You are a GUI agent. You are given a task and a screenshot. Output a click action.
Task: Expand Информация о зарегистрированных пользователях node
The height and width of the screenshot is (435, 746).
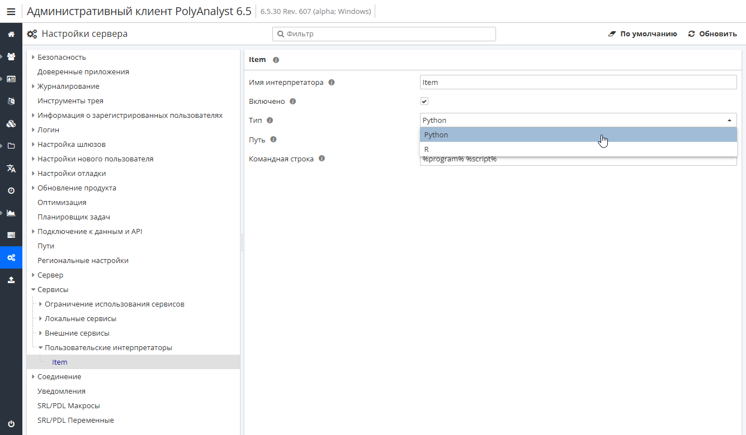(33, 115)
